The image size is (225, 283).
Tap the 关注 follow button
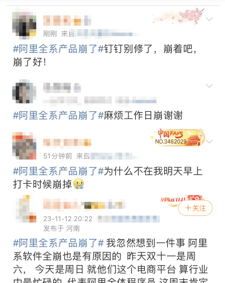195,208
